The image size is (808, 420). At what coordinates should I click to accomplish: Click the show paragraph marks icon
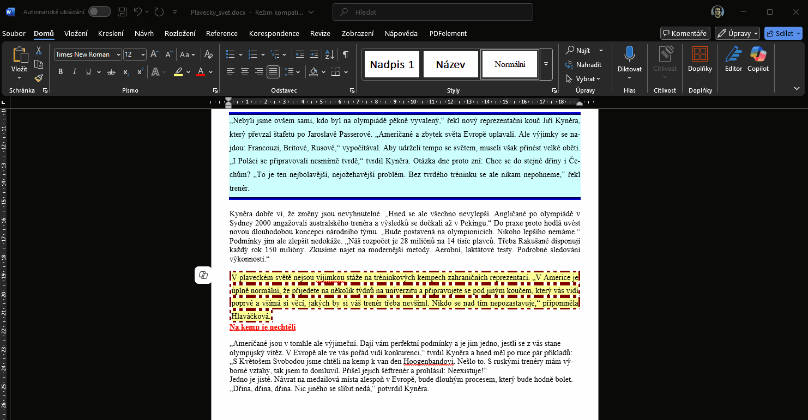tap(345, 54)
